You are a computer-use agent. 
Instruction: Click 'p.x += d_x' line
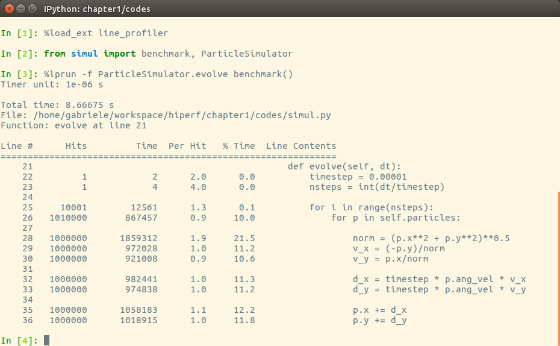pyautogui.click(x=379, y=310)
